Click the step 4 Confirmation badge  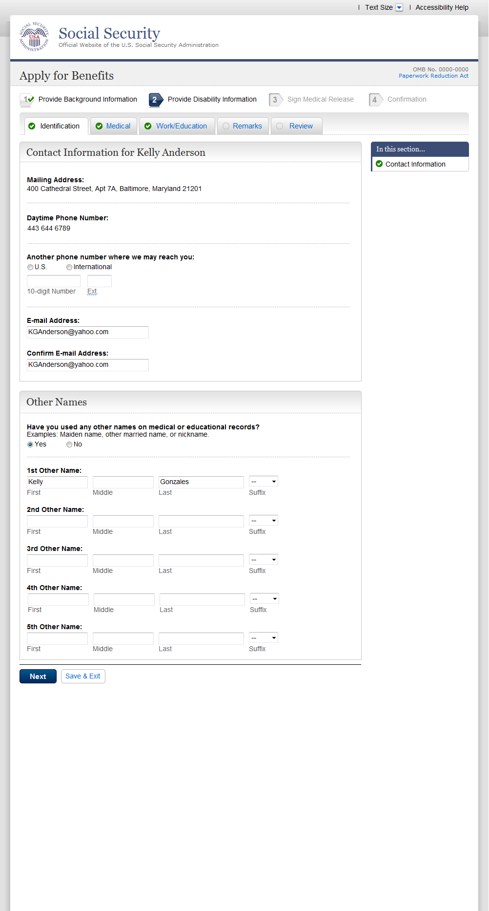tap(375, 100)
